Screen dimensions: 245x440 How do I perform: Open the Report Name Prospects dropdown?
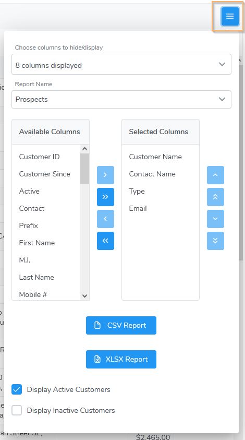[121, 99]
